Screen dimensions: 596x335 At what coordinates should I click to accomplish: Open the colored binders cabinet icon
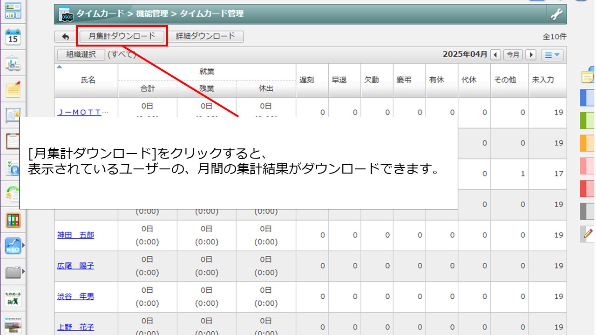click(x=13, y=220)
